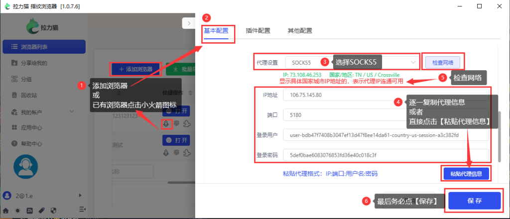Click the 分享给我的 download-box icon

point(14,63)
